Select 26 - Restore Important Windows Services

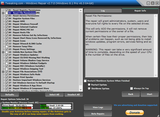coord(30,80)
